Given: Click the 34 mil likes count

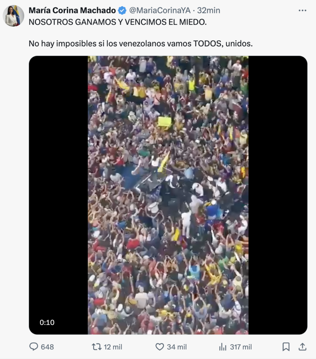Looking at the screenshot, I should pyautogui.click(x=177, y=347).
